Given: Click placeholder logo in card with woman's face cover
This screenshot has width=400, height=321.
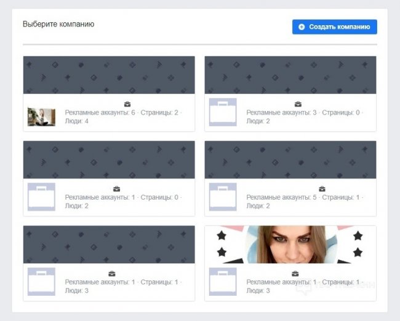Looking at the screenshot, I should click(222, 282).
